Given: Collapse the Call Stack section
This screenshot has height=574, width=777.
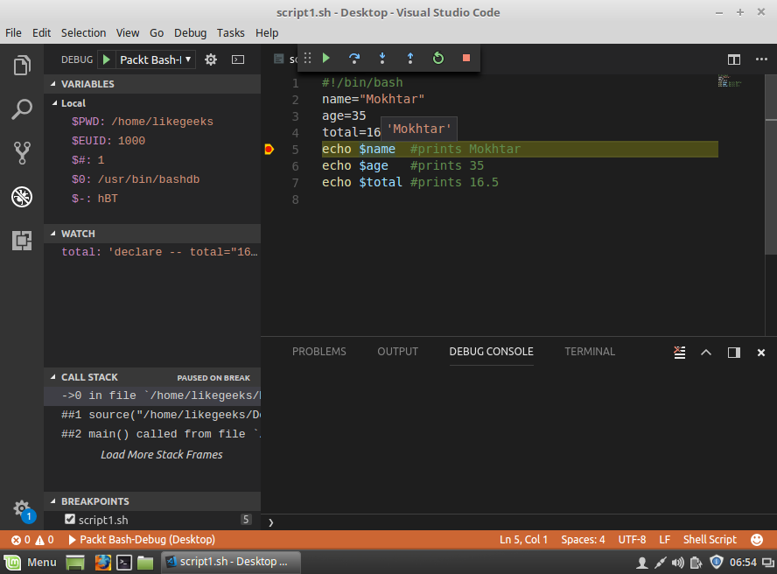Looking at the screenshot, I should (89, 377).
